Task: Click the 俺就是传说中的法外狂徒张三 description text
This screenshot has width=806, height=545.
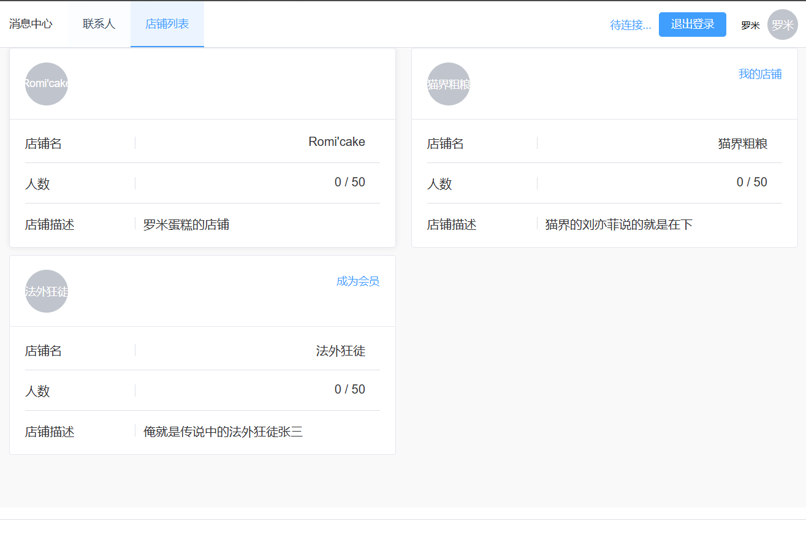Action: [223, 432]
